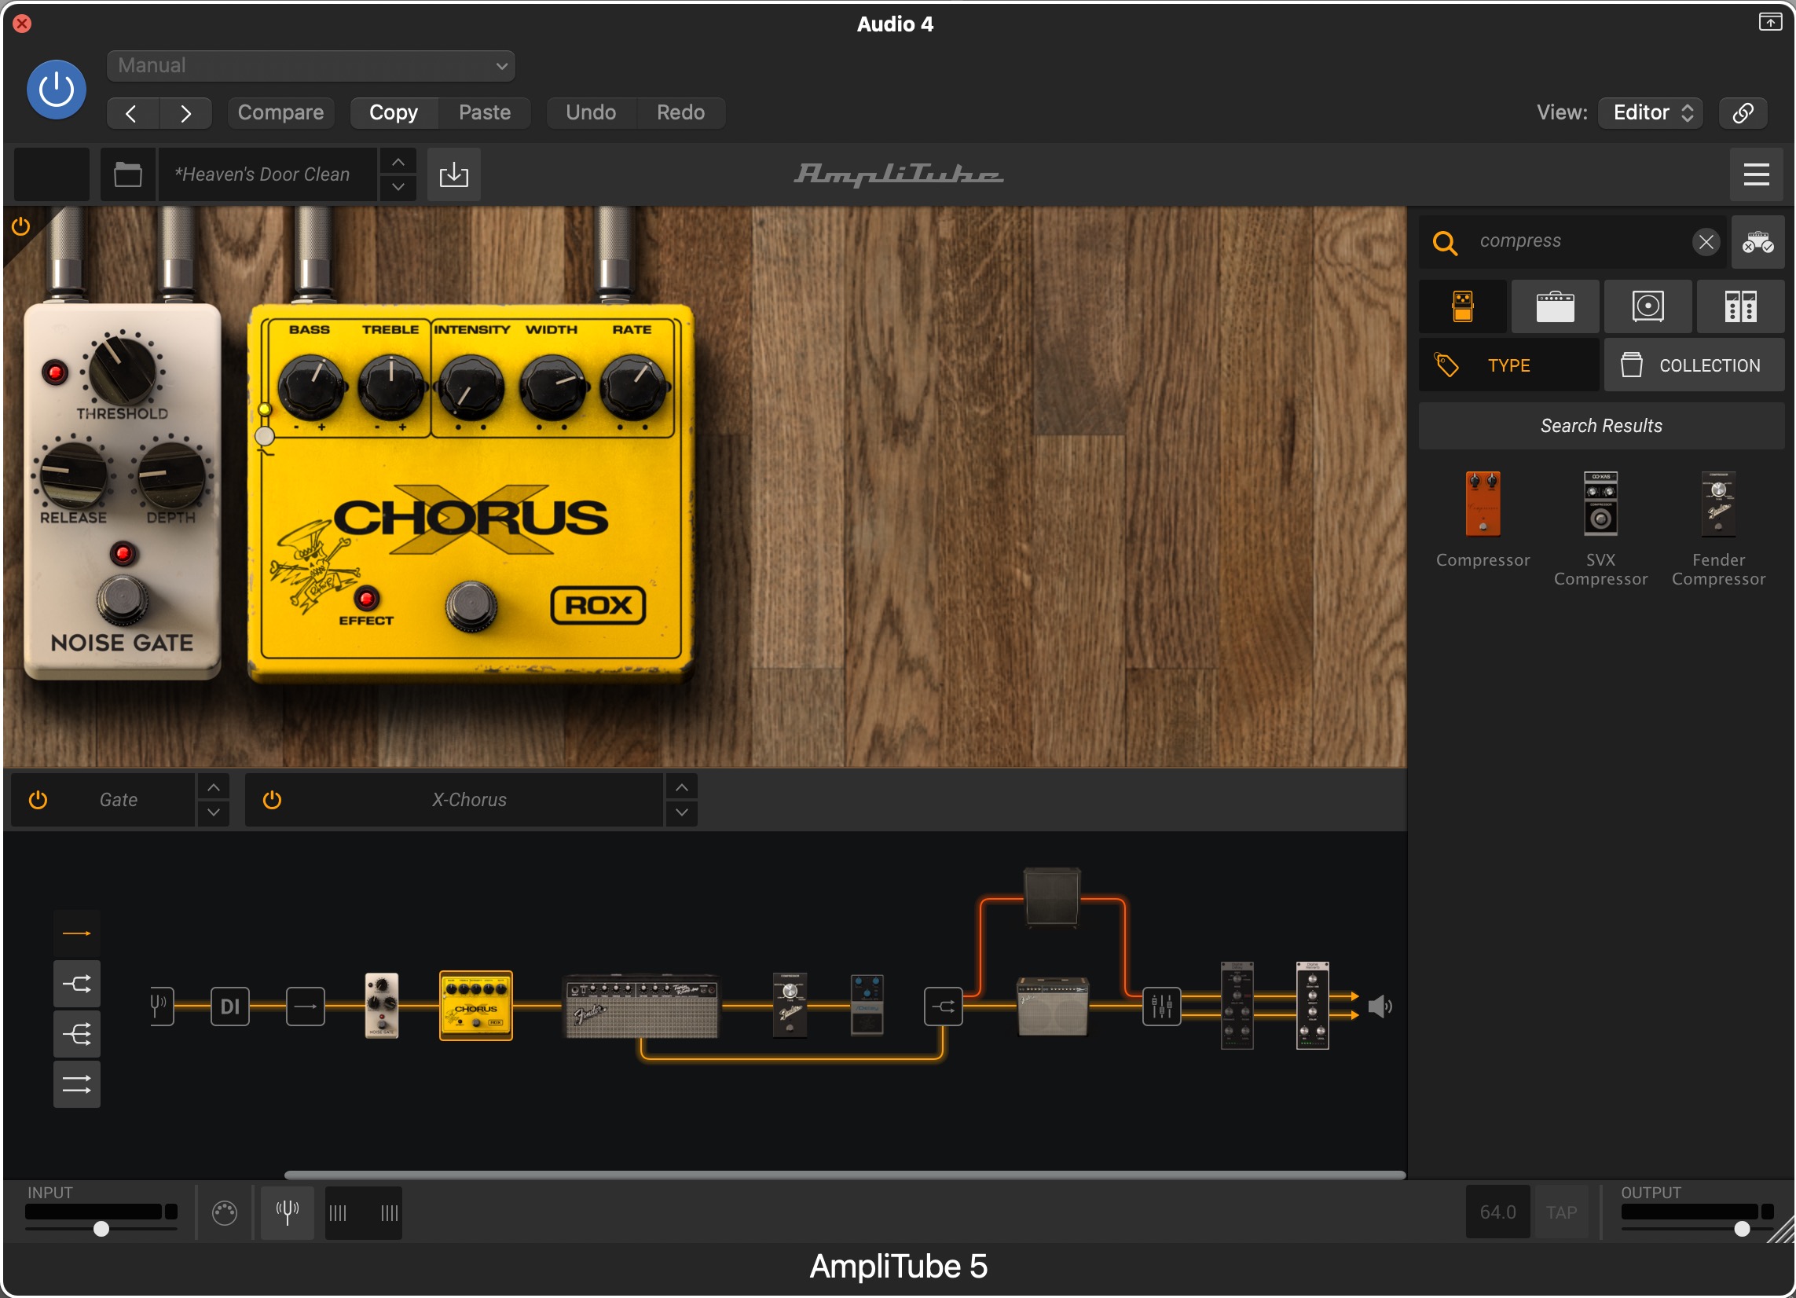Step Gate model up chevron
Image resolution: width=1796 pixels, height=1298 pixels.
point(214,788)
